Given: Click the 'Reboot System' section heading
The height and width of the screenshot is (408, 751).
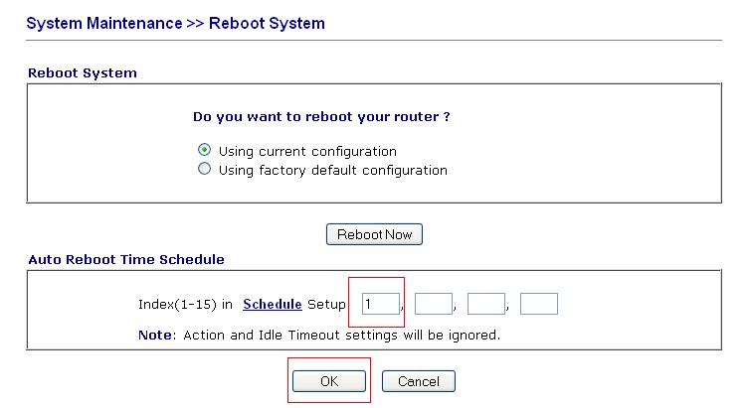Looking at the screenshot, I should [x=83, y=73].
